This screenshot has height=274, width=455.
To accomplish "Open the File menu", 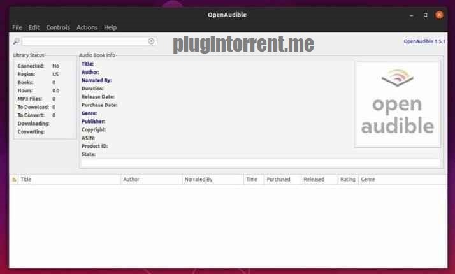I will (x=17, y=27).
